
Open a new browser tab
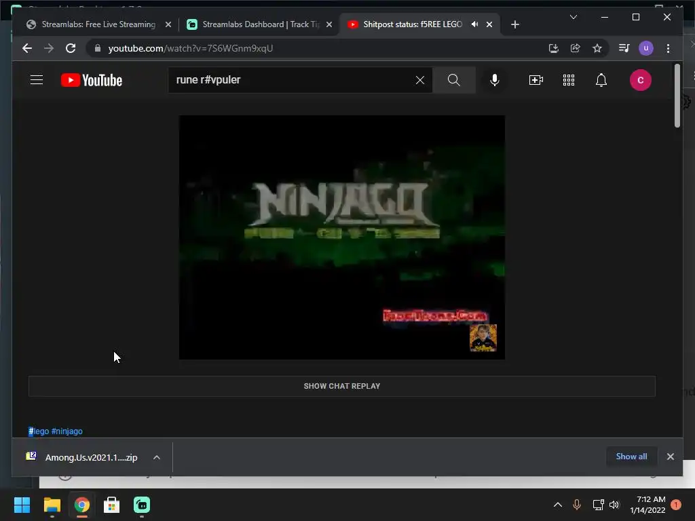514,24
